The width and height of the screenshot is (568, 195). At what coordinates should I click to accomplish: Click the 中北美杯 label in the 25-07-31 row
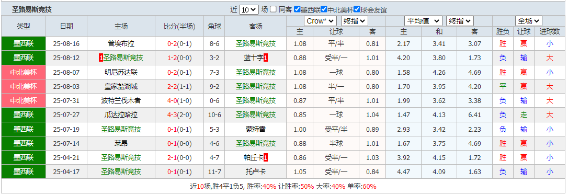click(x=24, y=100)
